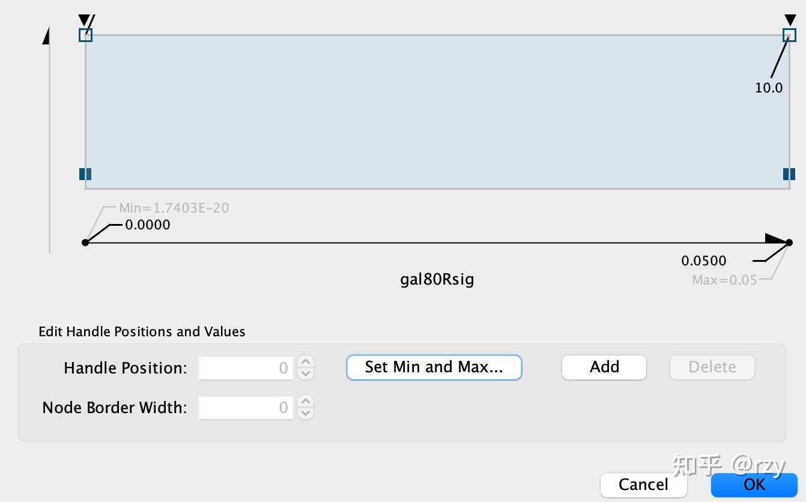806x502 pixels.
Task: Confirm changes with the OK button
Action: [754, 485]
